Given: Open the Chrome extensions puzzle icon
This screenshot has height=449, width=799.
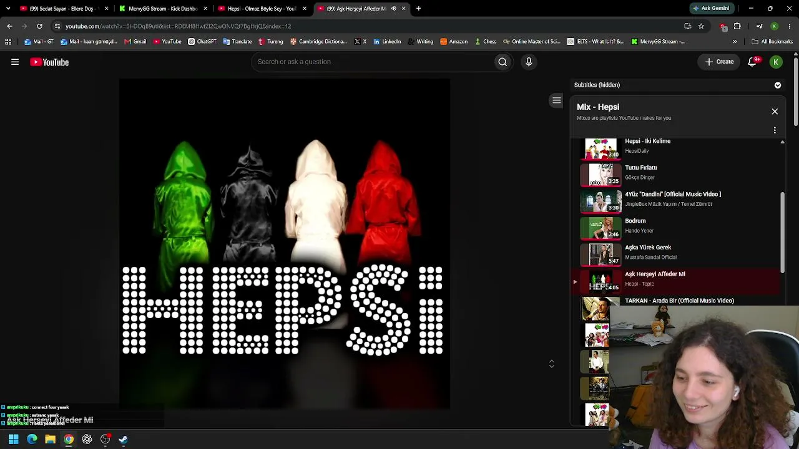Looking at the screenshot, I should 737,26.
